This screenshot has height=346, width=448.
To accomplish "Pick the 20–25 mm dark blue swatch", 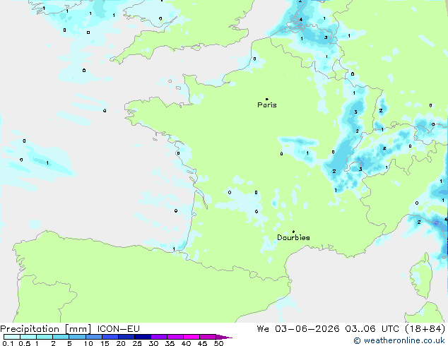I will 126,337.
